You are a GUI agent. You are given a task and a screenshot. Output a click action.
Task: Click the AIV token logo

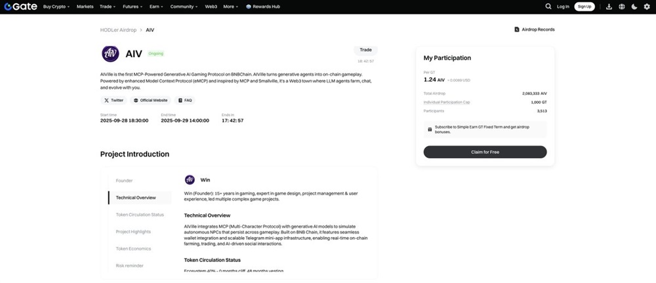(x=110, y=54)
